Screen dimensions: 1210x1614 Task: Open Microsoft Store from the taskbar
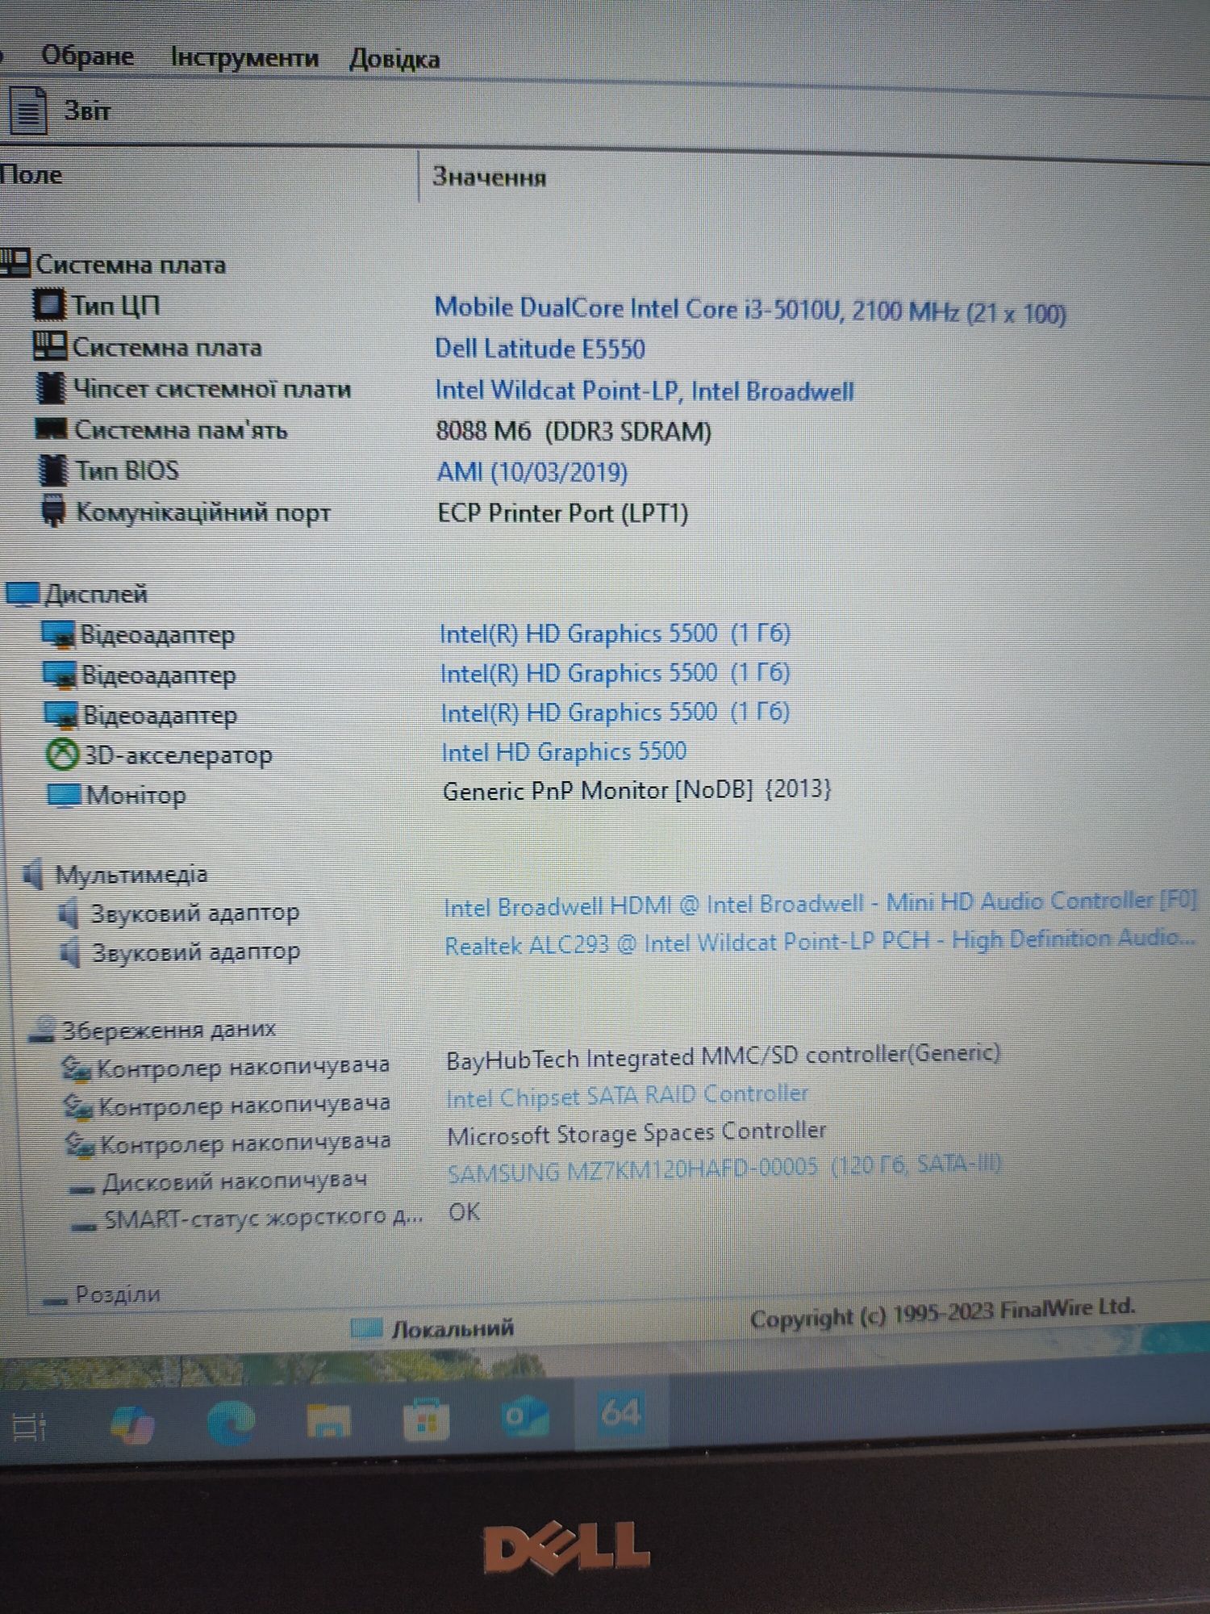click(x=426, y=1418)
